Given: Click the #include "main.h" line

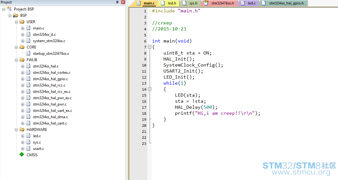Looking at the screenshot, I should pyautogui.click(x=176, y=11).
